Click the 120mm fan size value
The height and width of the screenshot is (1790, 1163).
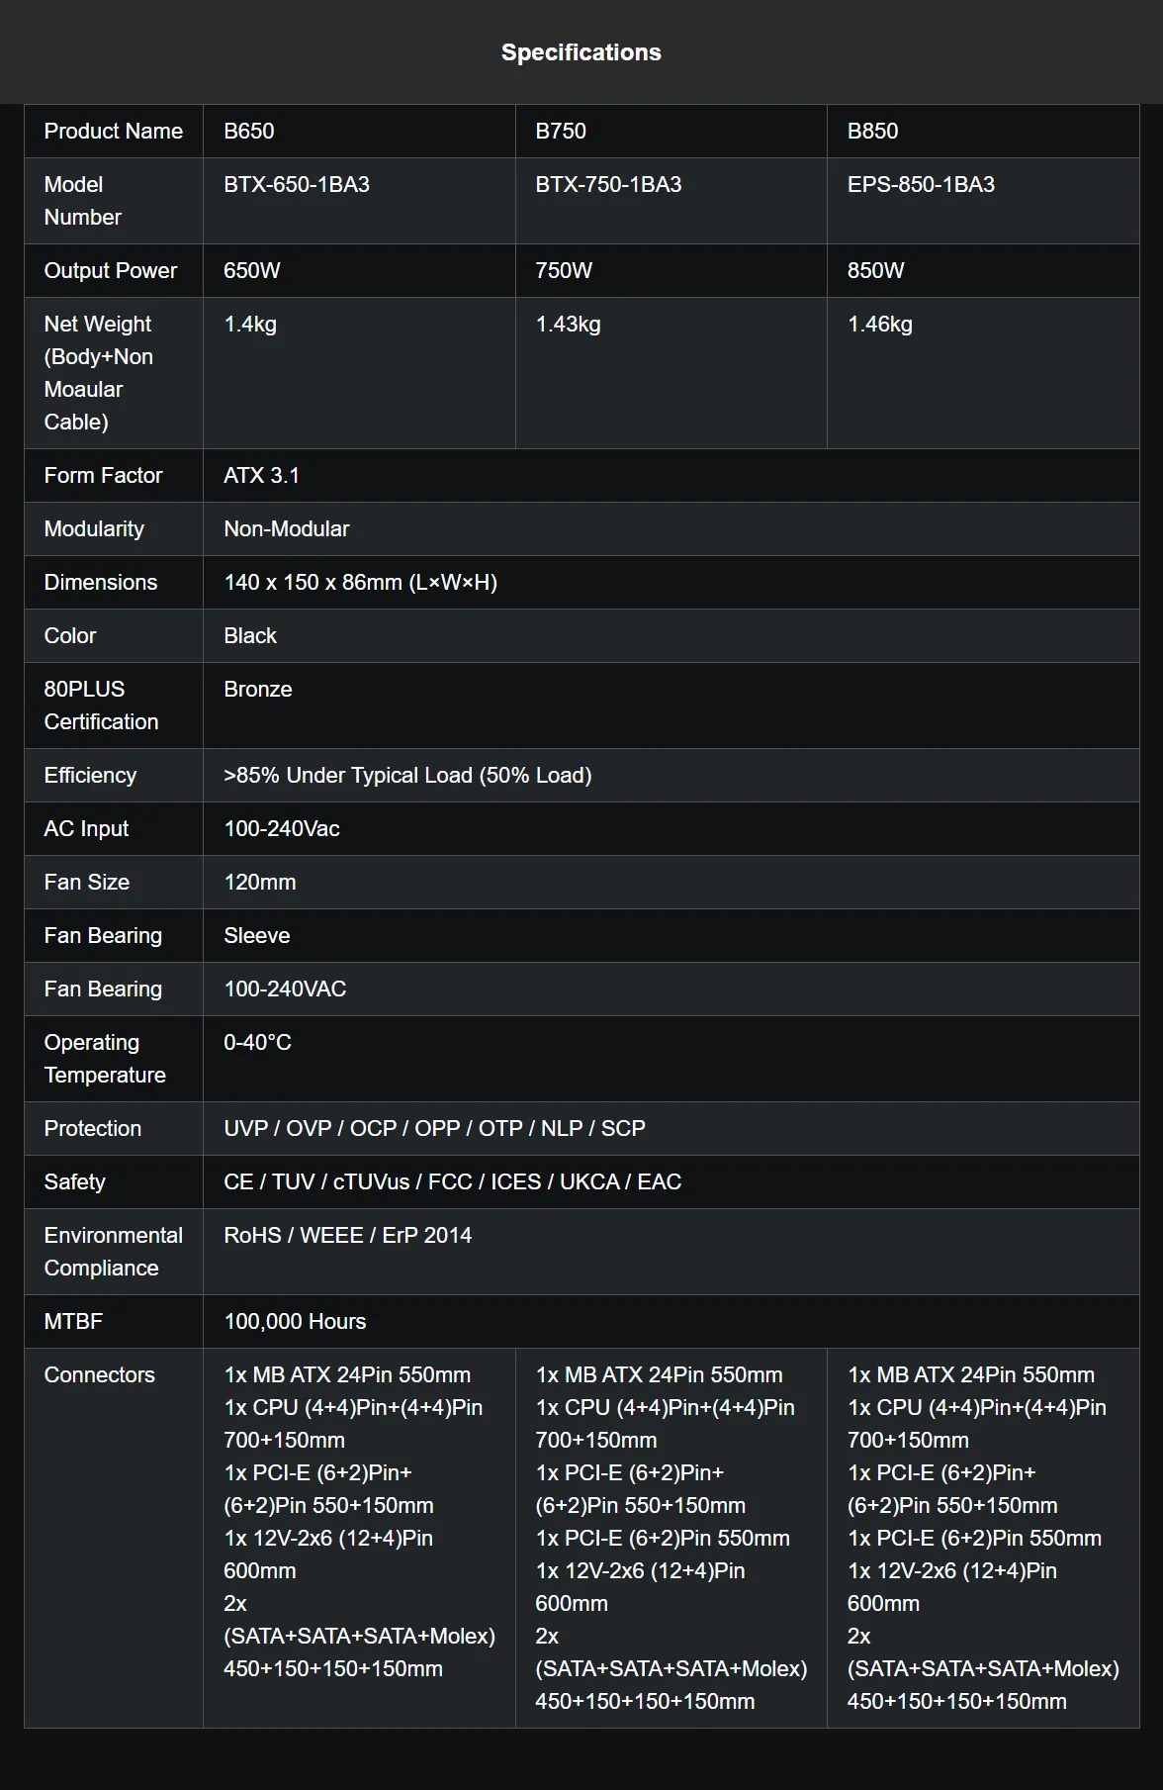(x=260, y=882)
